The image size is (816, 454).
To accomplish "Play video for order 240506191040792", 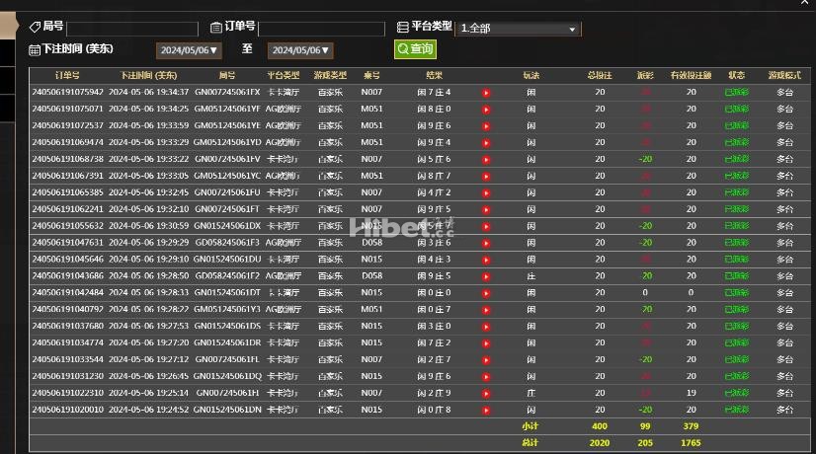I will pyautogui.click(x=486, y=310).
